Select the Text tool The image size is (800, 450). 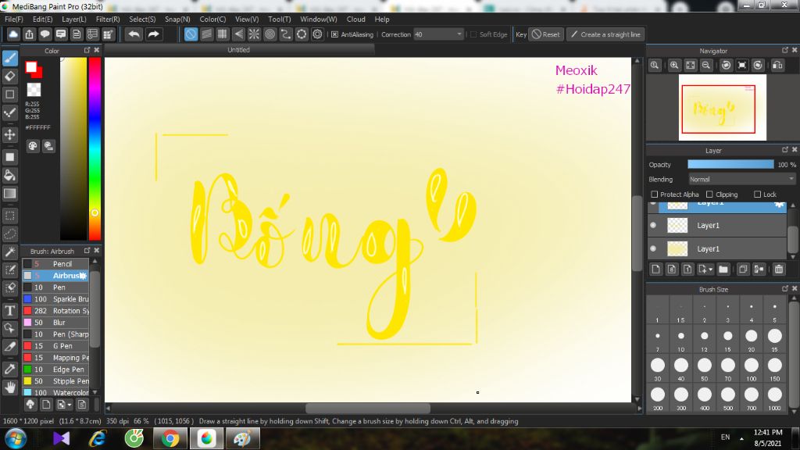pos(9,309)
